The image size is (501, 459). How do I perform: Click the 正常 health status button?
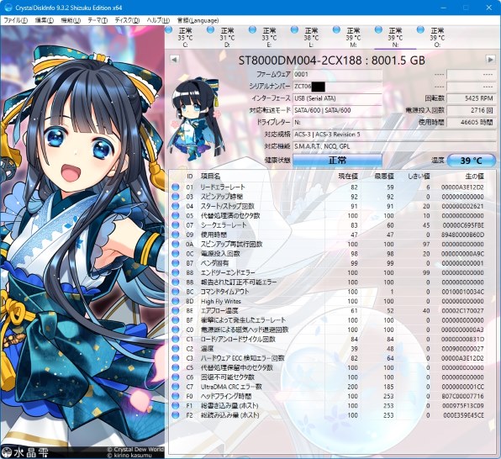tap(337, 160)
